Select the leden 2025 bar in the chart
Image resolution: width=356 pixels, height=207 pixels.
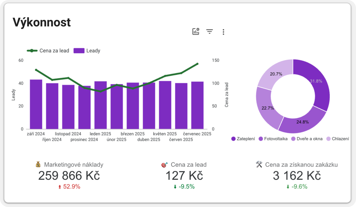101,105
